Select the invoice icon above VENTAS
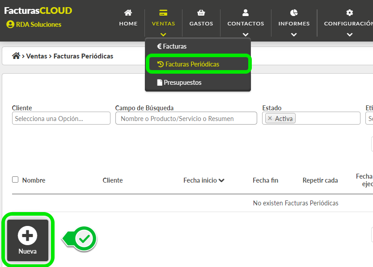The width and height of the screenshot is (373, 267). tap(163, 13)
